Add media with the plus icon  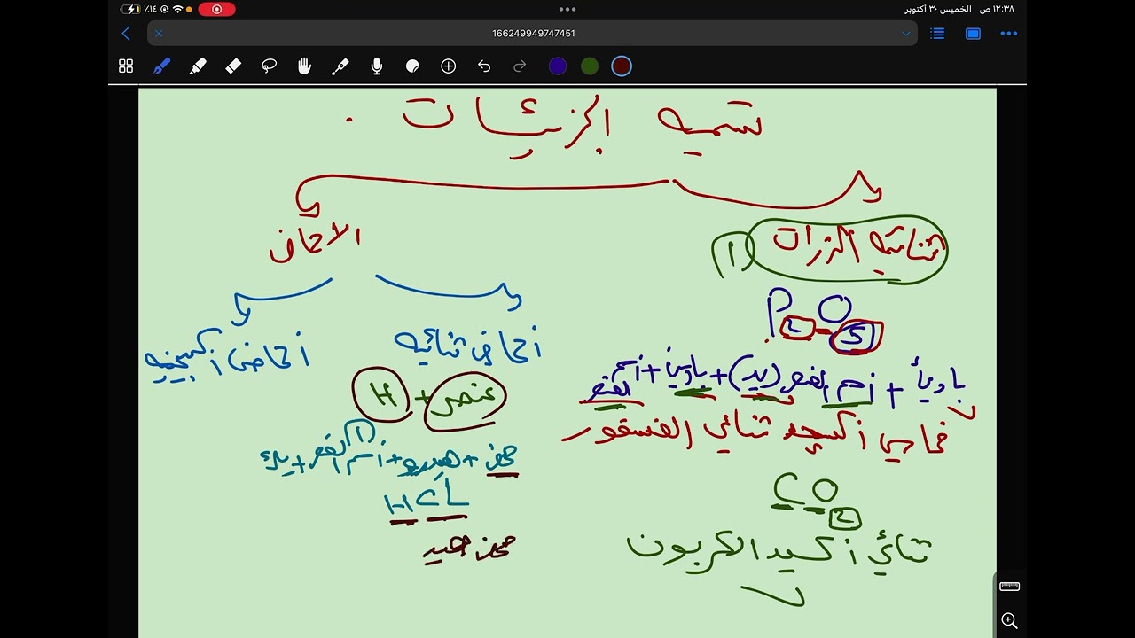(449, 66)
